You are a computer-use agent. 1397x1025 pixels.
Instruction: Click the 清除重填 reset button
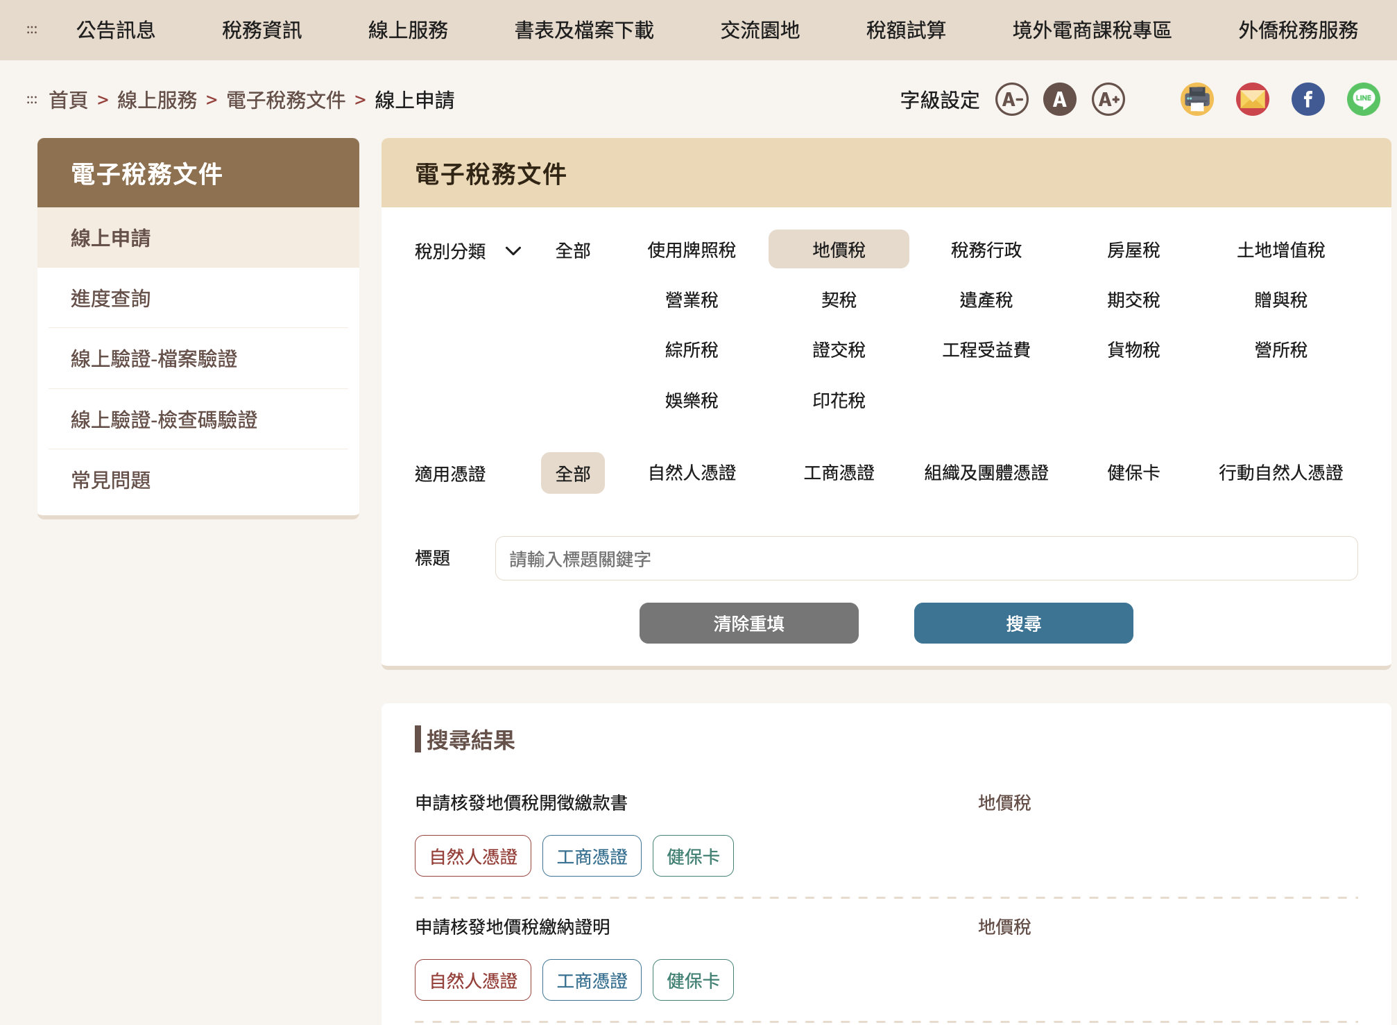pyautogui.click(x=748, y=623)
